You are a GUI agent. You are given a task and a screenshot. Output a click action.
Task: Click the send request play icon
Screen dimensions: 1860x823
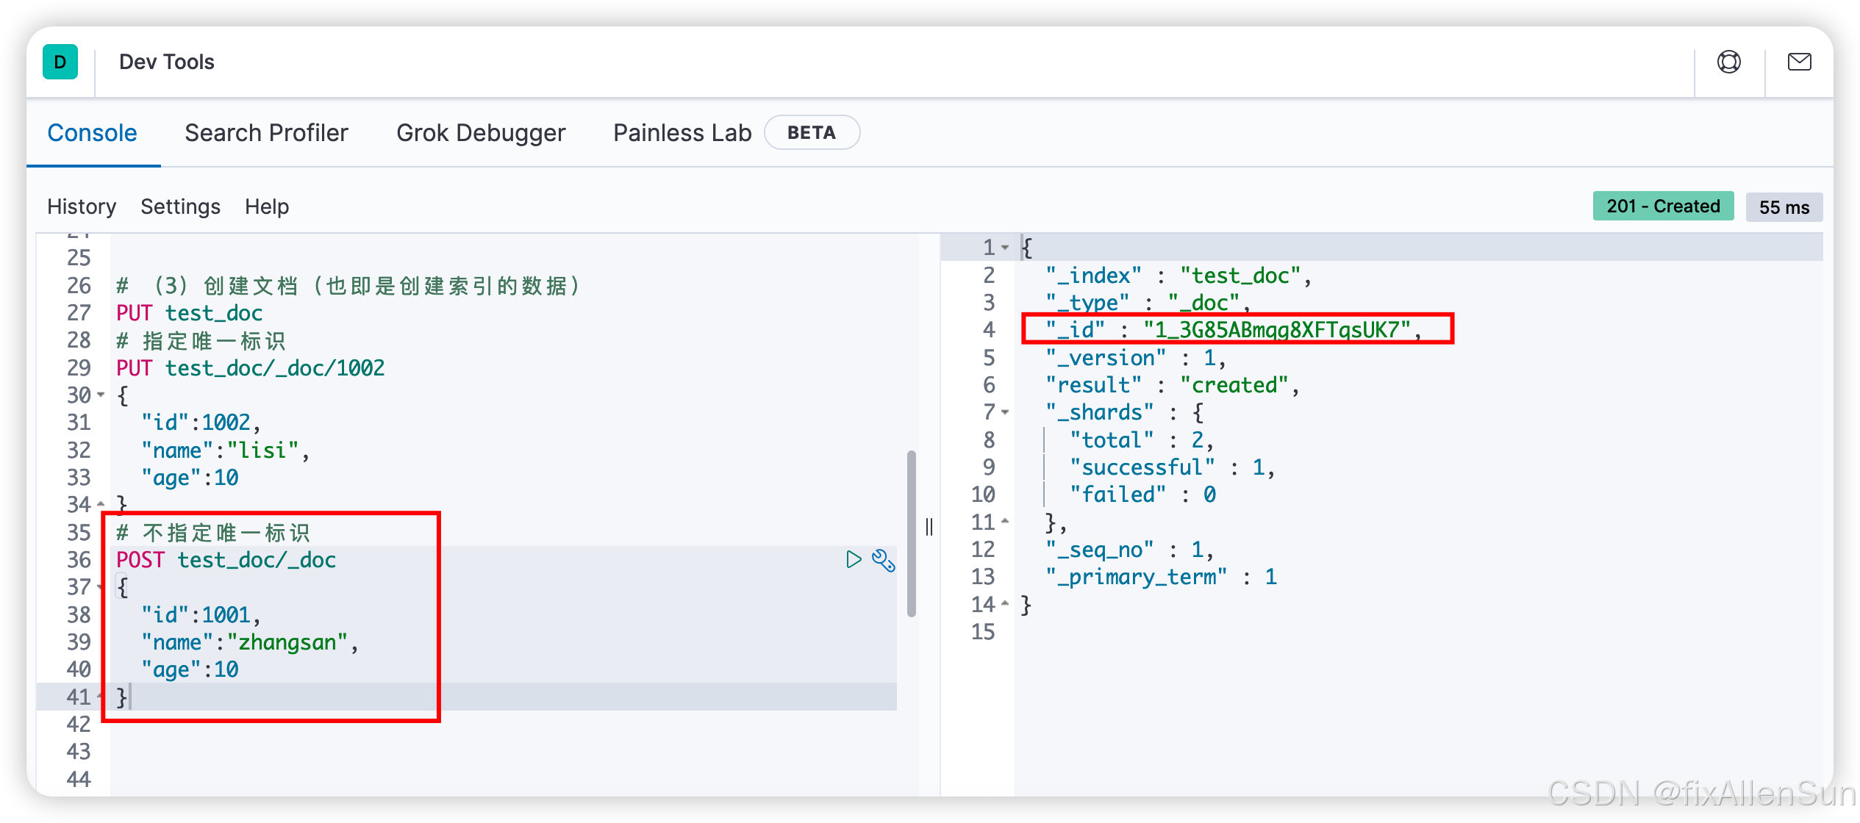click(853, 560)
